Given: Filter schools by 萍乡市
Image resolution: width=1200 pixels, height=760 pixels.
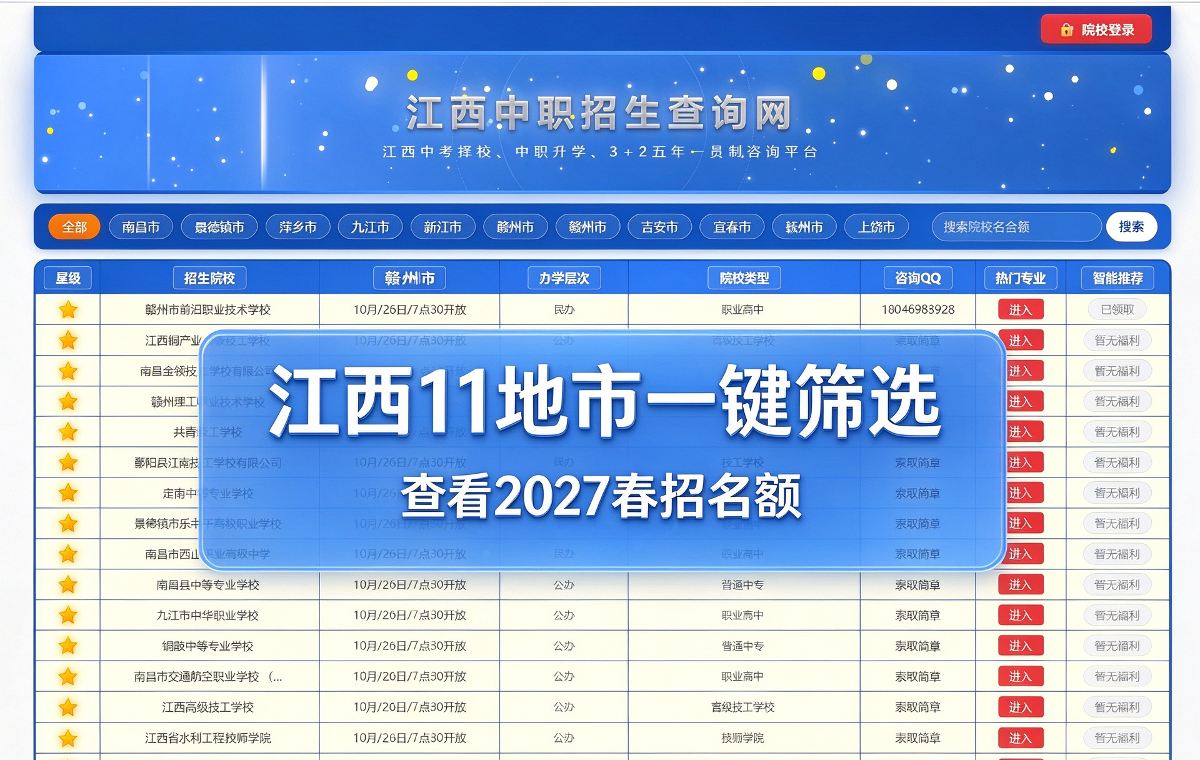Looking at the screenshot, I should [297, 227].
